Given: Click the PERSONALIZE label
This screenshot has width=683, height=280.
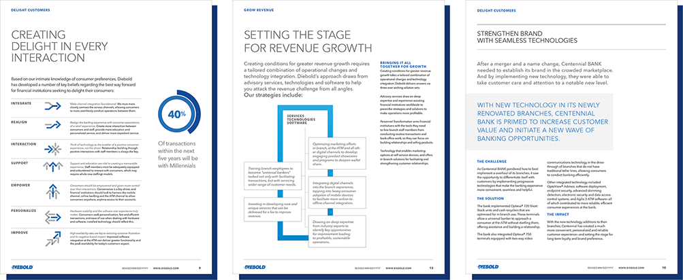Looking at the screenshot, I should click(22, 211).
